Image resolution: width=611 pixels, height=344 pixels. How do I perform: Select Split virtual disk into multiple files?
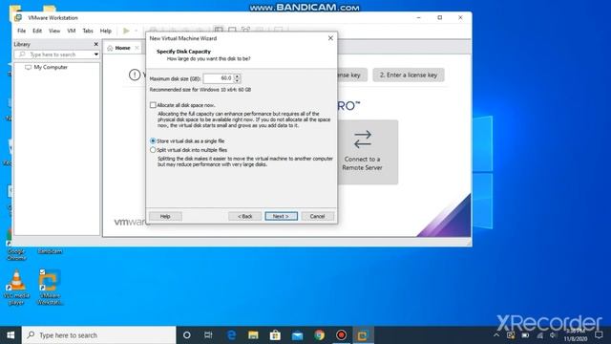153,150
